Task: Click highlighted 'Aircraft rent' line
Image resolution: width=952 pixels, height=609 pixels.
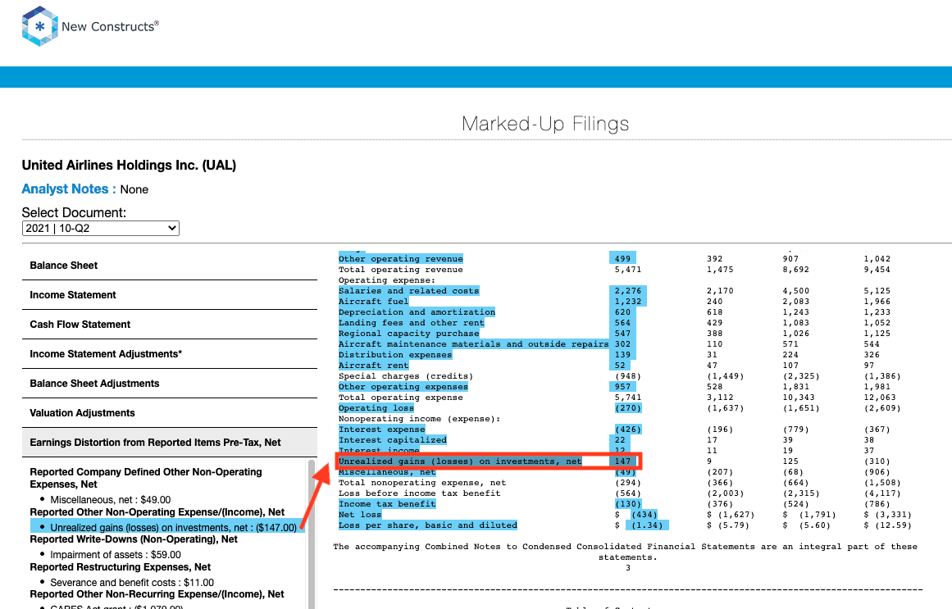Action: click(373, 366)
